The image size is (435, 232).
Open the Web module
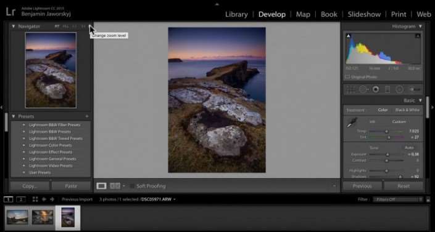pyautogui.click(x=424, y=14)
